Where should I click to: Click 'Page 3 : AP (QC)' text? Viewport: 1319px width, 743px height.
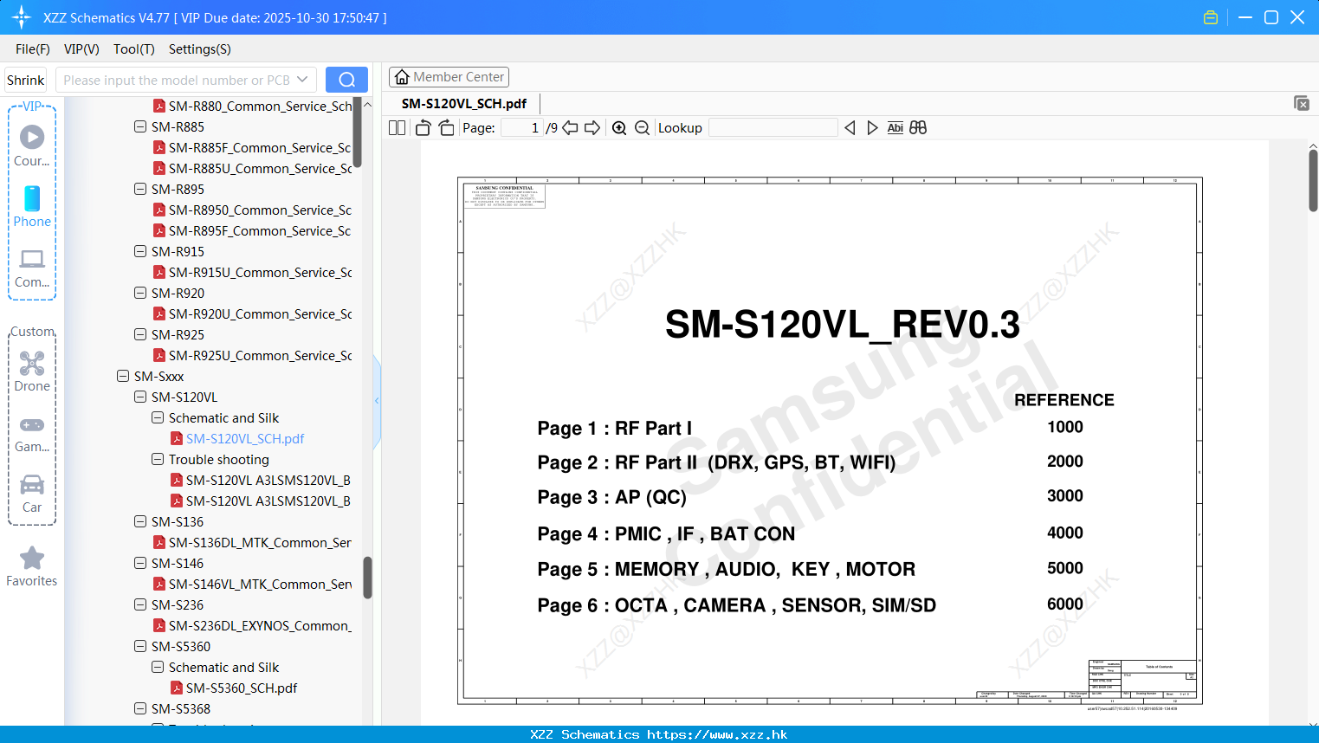point(611,497)
